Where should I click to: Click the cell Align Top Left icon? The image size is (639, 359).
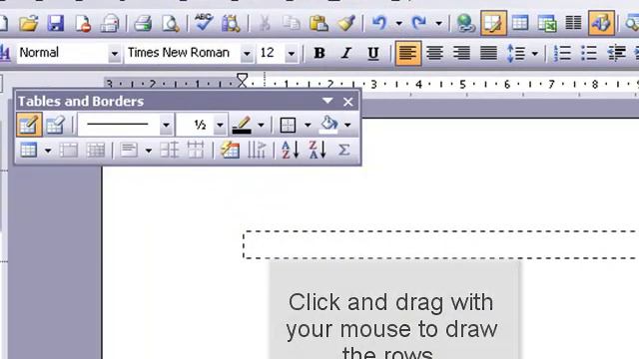(129, 151)
